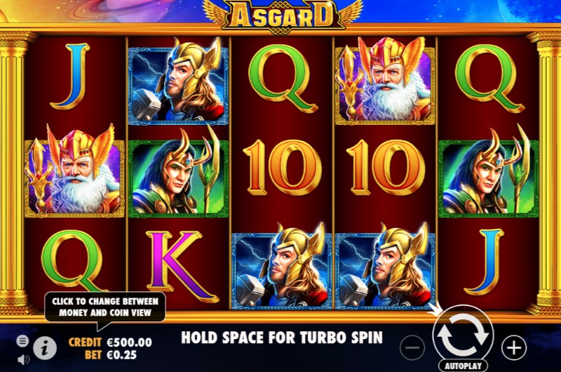Dismiss the money and coin view tooltip
The width and height of the screenshot is (561, 372).
(x=105, y=307)
